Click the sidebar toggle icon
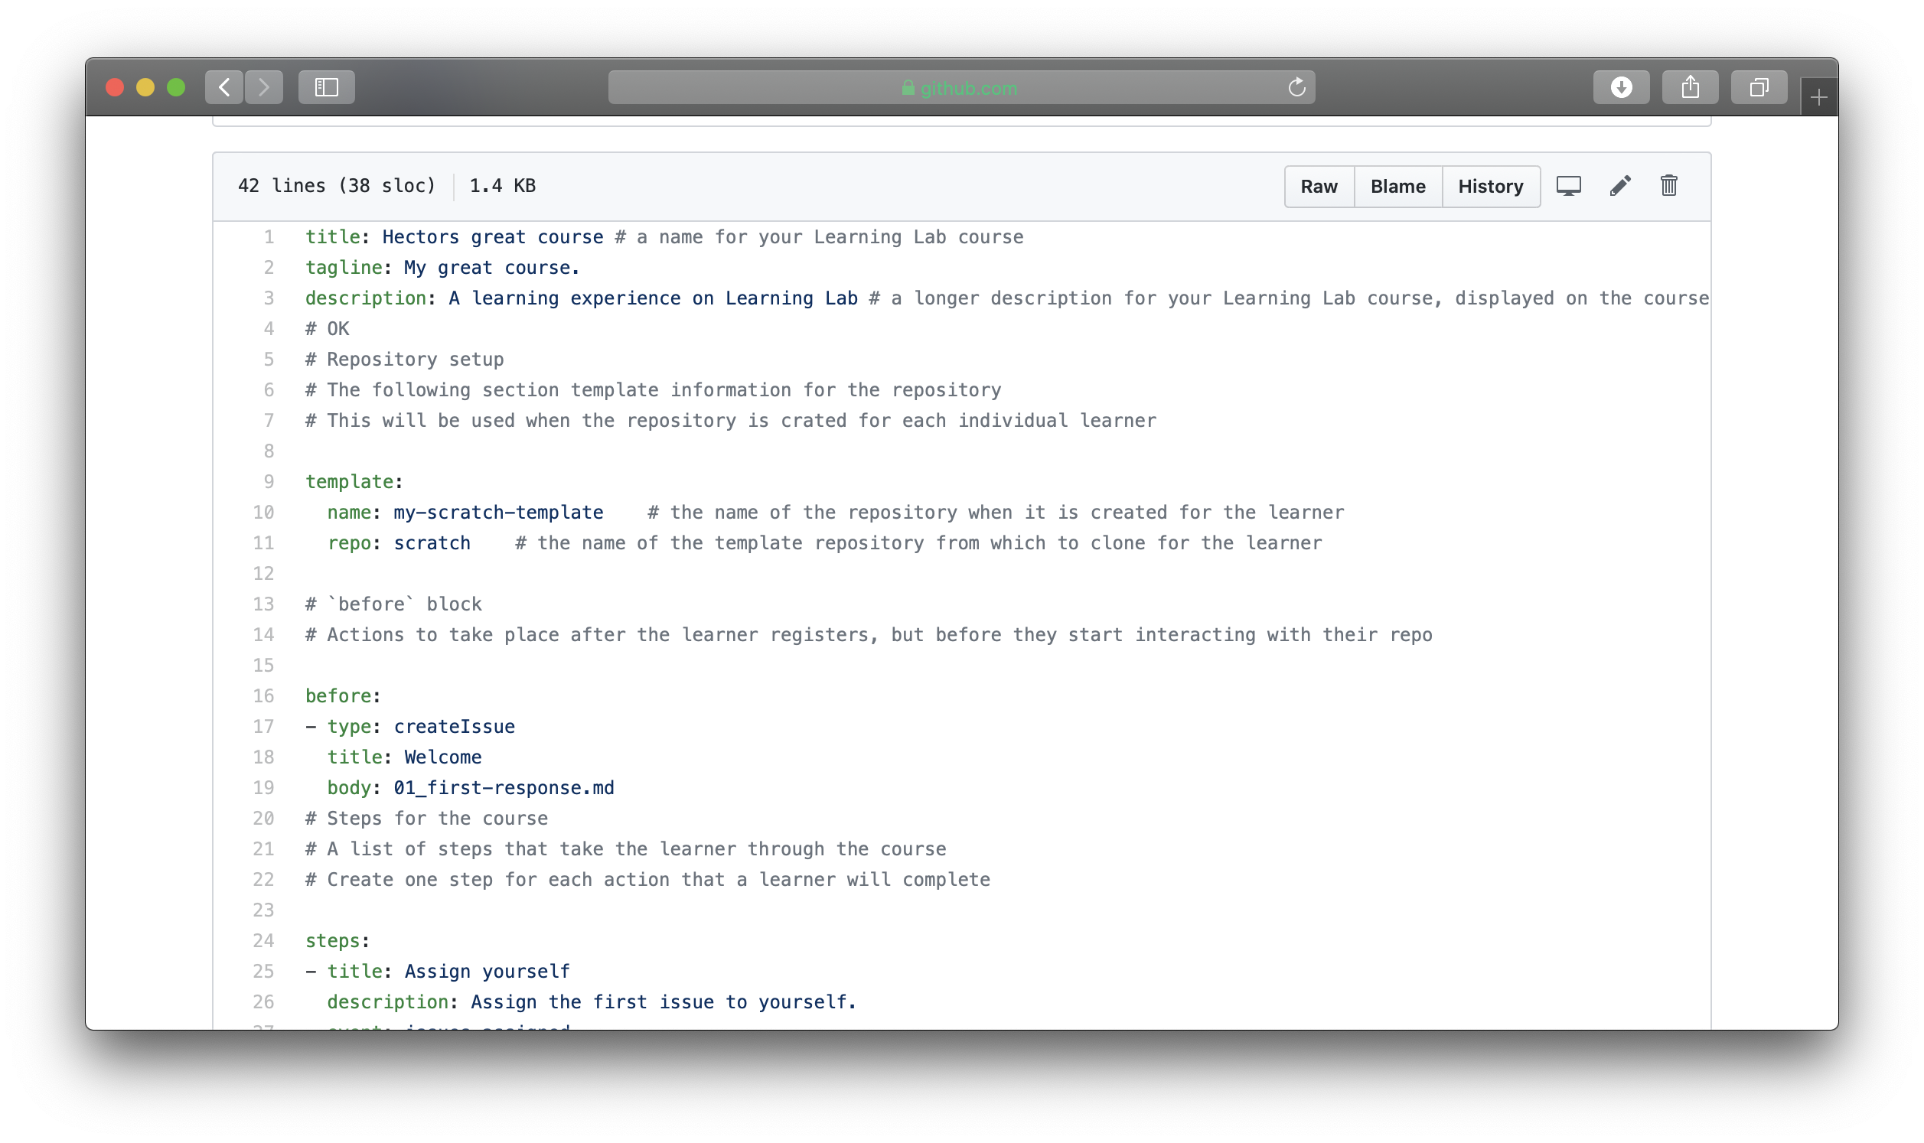 pyautogui.click(x=327, y=87)
